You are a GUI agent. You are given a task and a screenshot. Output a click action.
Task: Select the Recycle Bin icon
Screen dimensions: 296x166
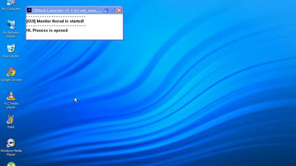[11, 48]
